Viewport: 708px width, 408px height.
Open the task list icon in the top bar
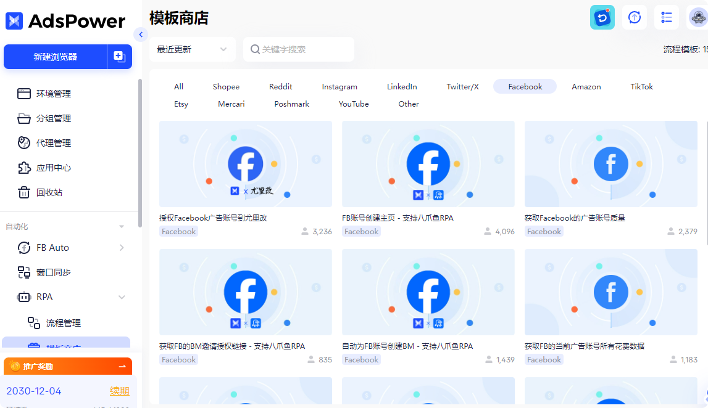click(x=667, y=18)
